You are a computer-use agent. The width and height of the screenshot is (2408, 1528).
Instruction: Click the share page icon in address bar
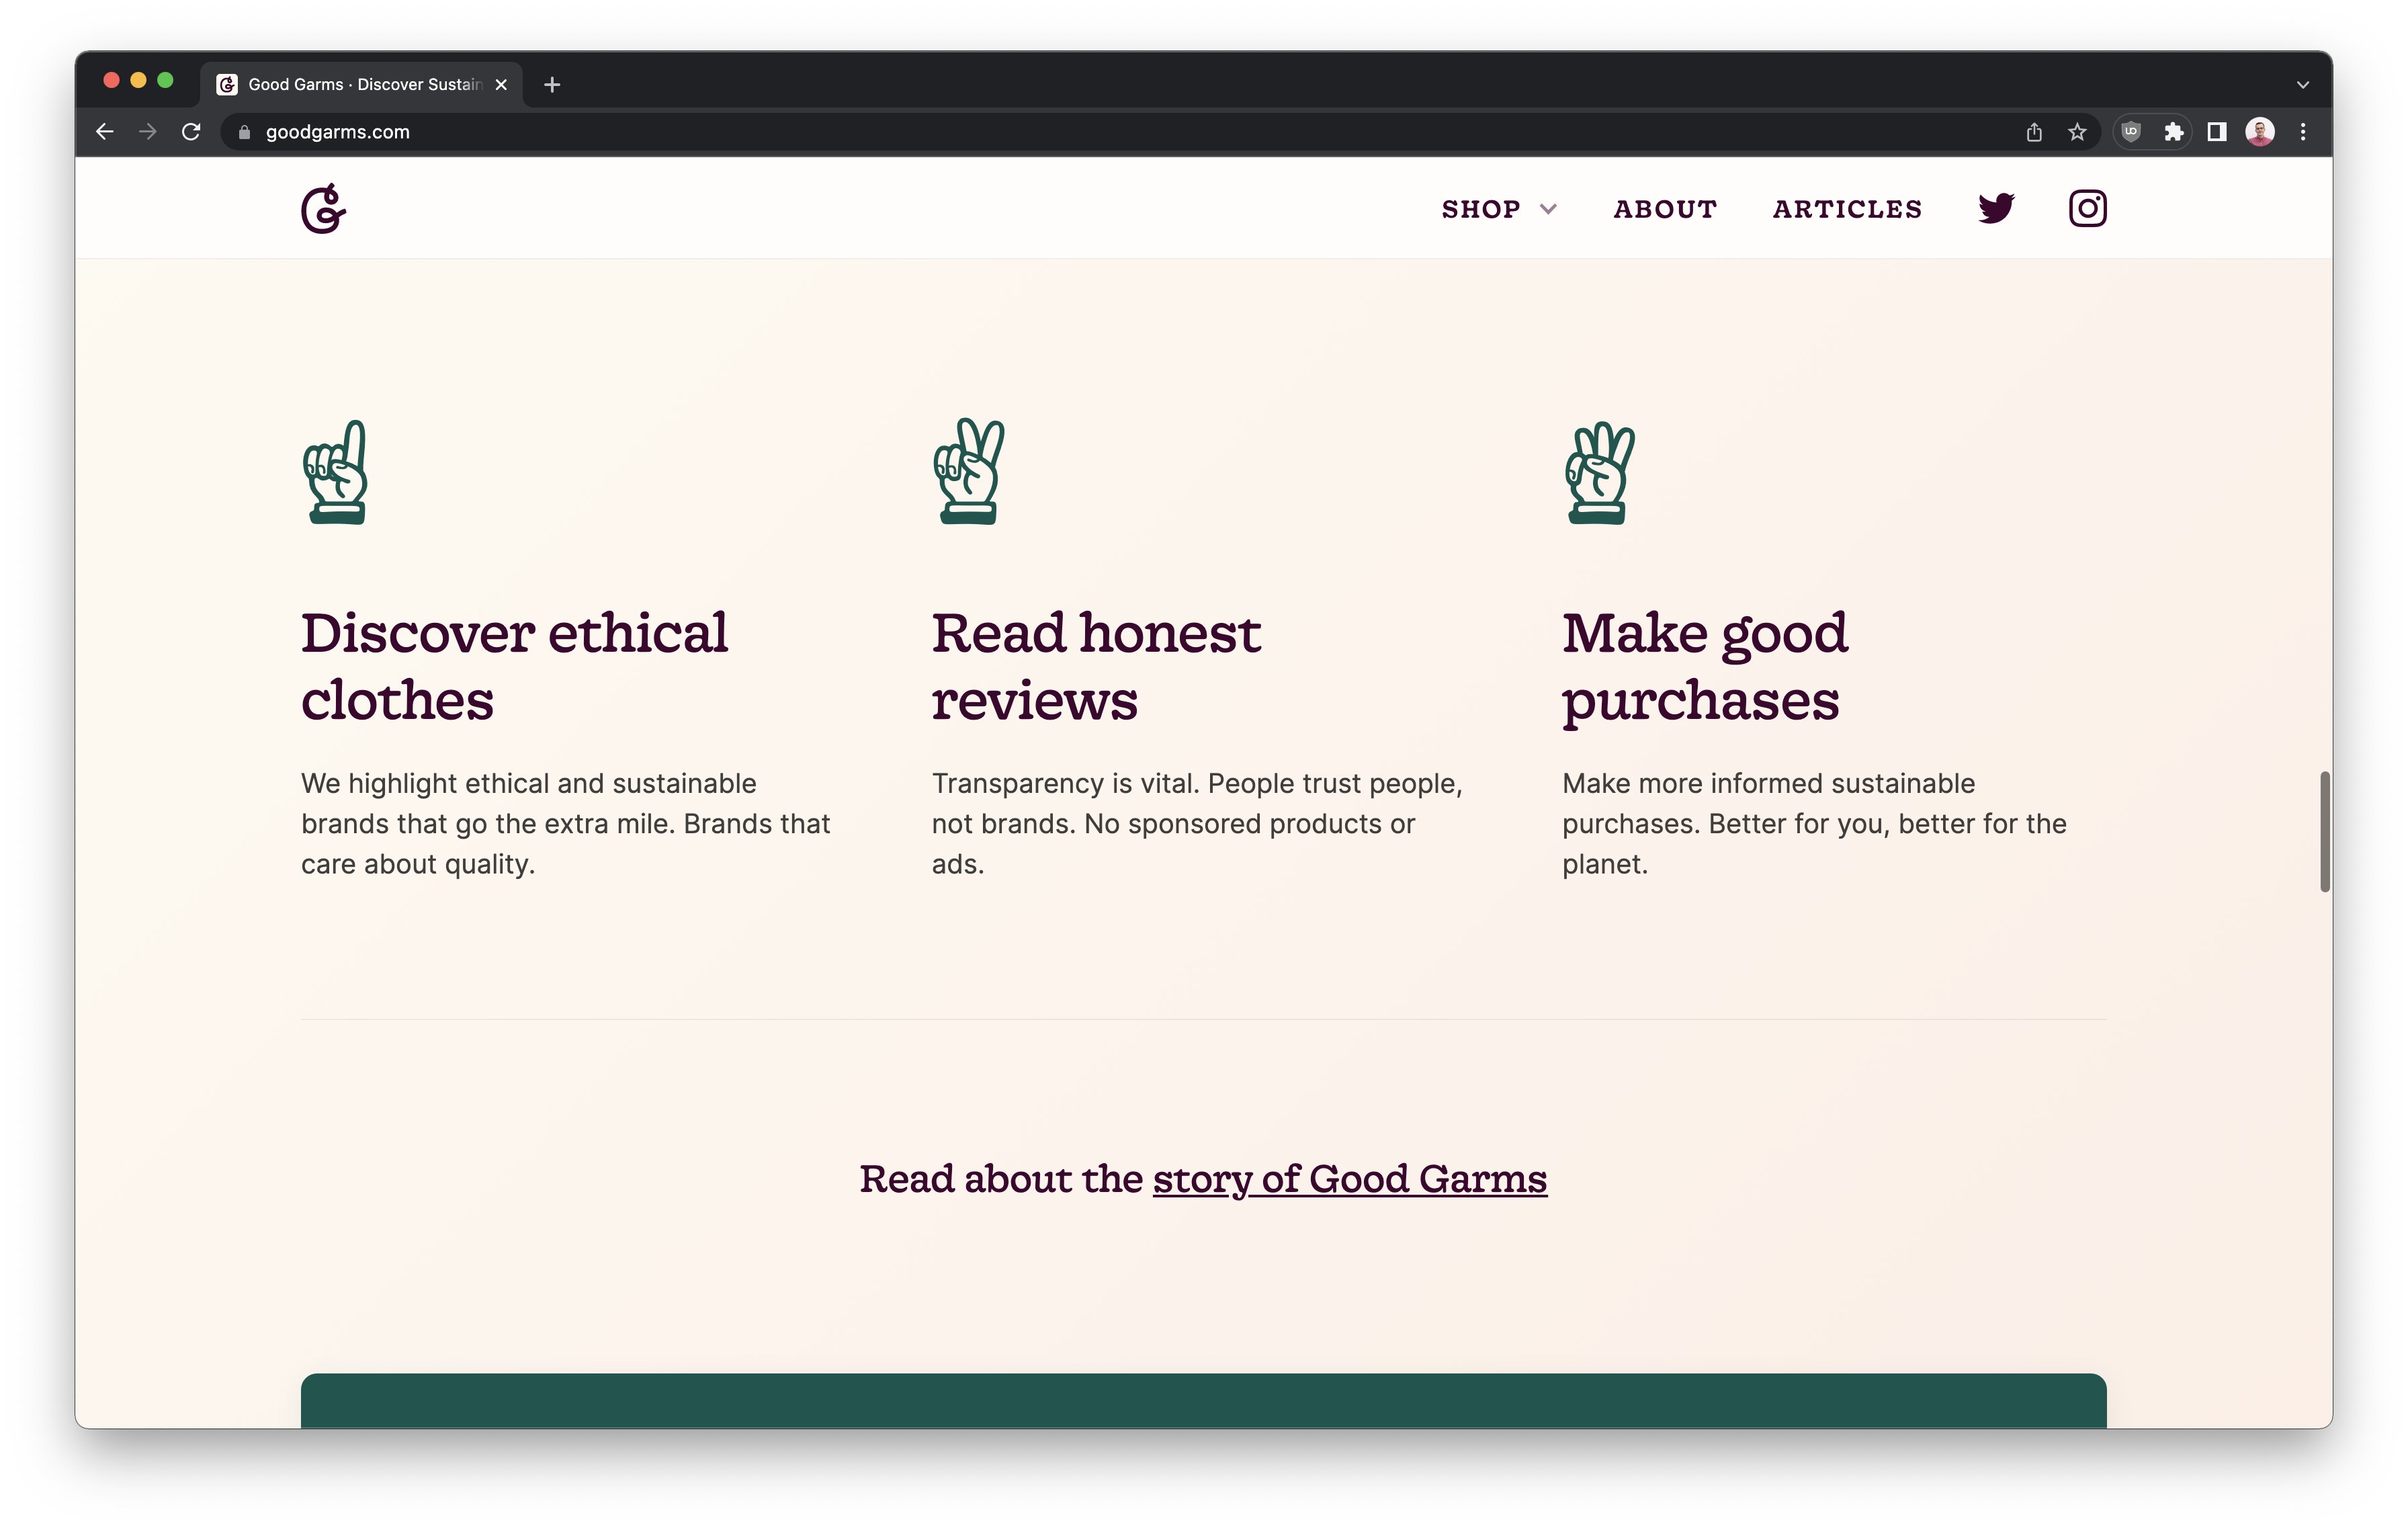2034,132
